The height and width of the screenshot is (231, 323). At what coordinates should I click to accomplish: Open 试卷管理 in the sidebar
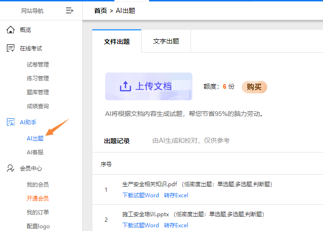coord(38,65)
